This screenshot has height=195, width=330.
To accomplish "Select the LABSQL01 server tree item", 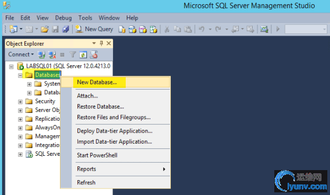I will click(x=68, y=66).
